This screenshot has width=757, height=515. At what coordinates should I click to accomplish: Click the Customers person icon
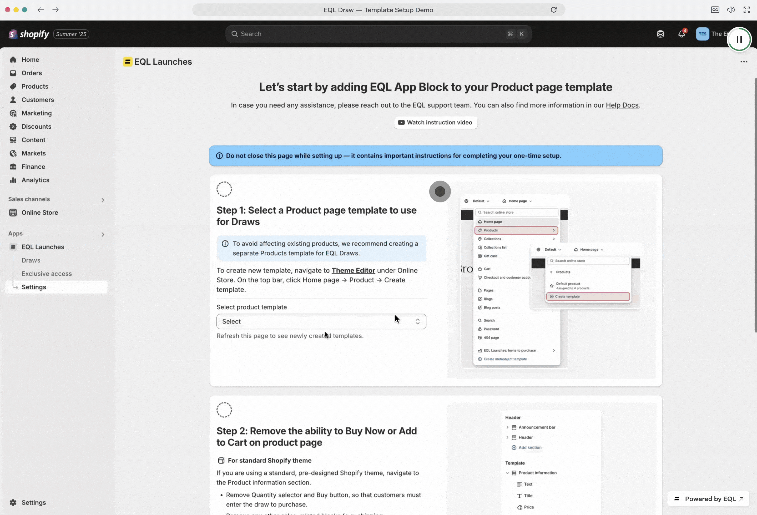coord(13,100)
